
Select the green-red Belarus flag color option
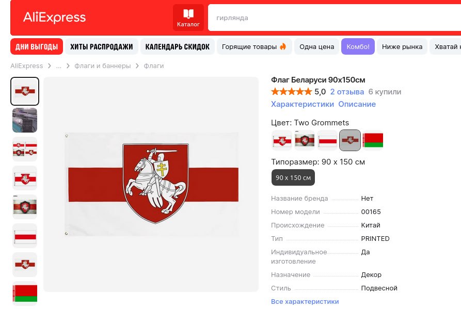(373, 140)
